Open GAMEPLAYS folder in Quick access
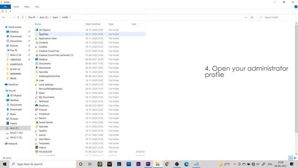The height and width of the screenshot is (168, 298). click(x=16, y=64)
